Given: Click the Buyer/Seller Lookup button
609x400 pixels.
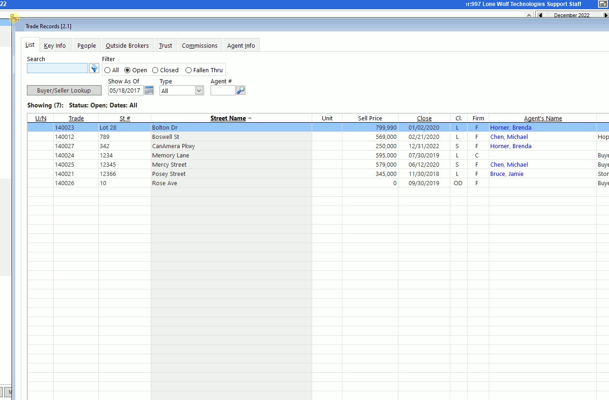Looking at the screenshot, I should pos(64,90).
